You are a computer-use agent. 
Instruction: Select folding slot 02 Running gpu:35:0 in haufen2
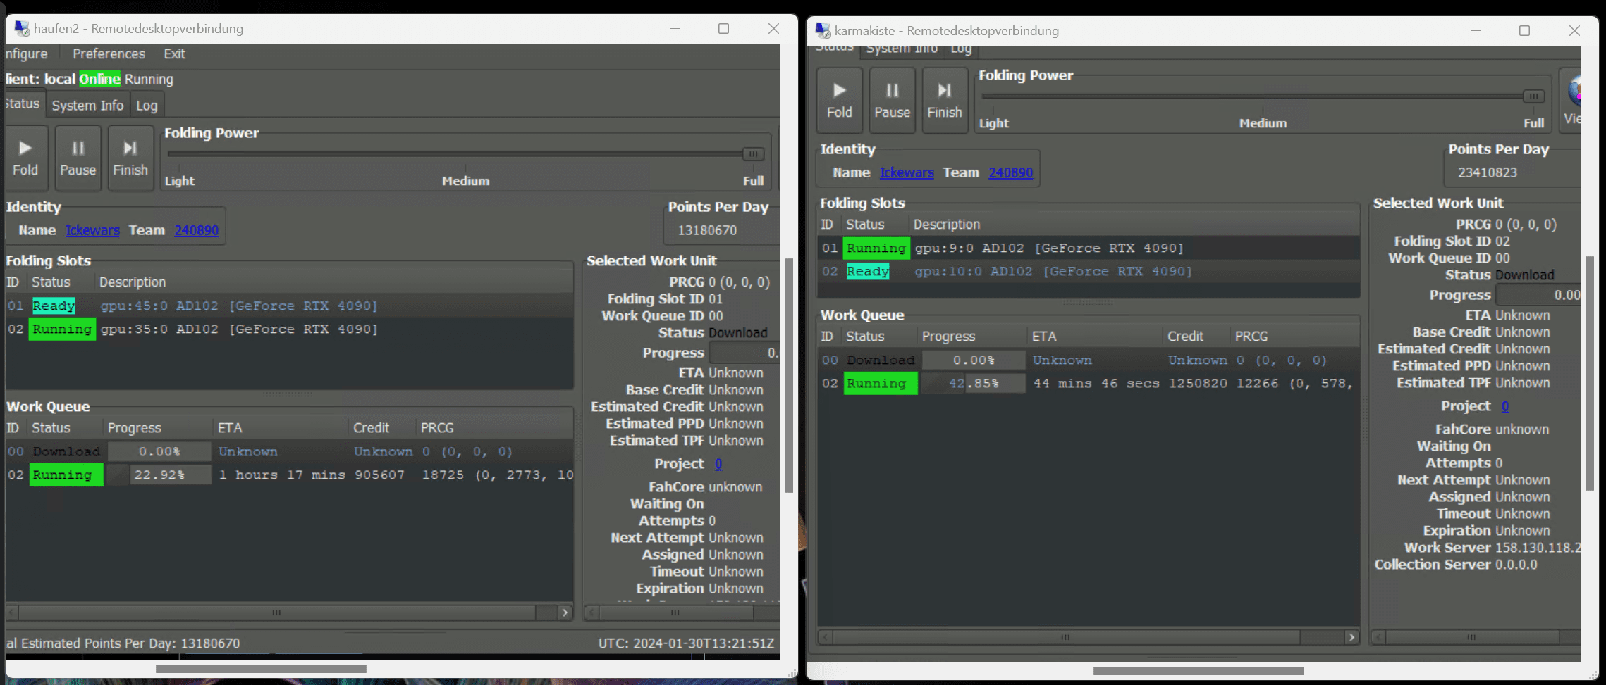click(289, 329)
